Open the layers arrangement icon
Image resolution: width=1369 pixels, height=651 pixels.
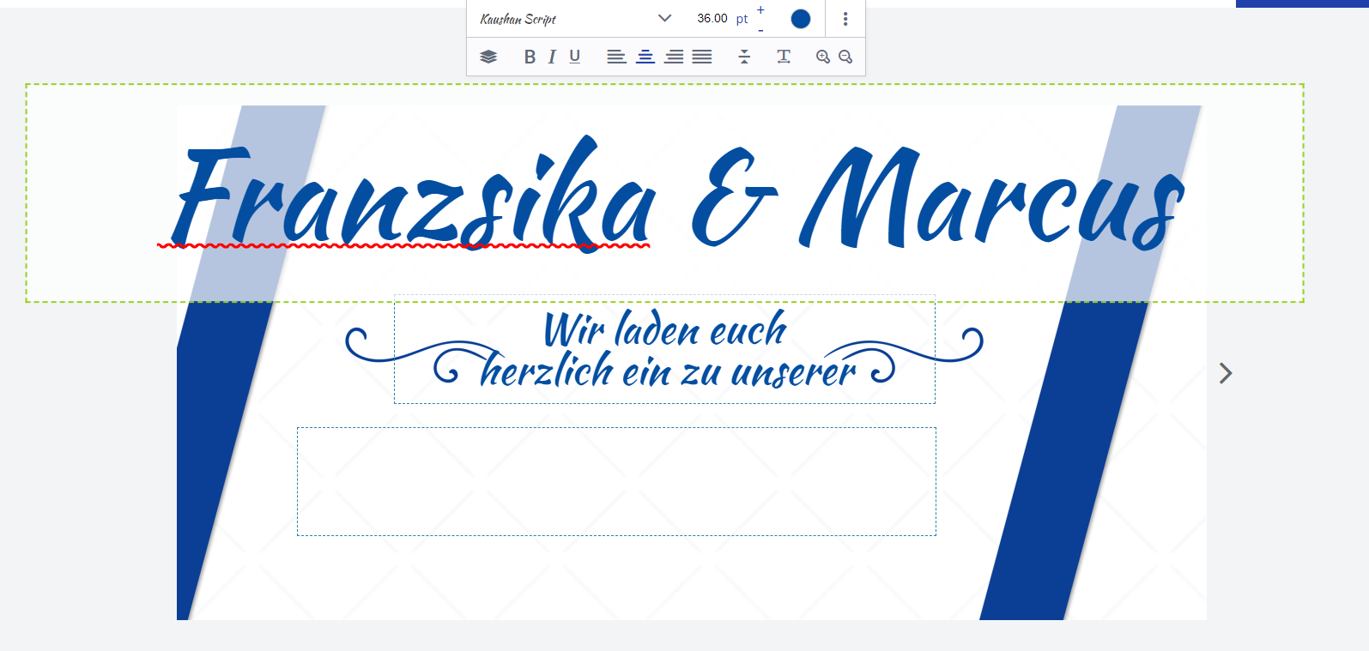pos(488,57)
